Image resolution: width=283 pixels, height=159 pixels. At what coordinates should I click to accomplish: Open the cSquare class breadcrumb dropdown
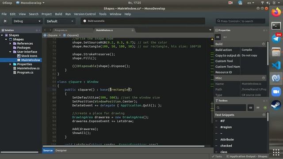[52, 35]
